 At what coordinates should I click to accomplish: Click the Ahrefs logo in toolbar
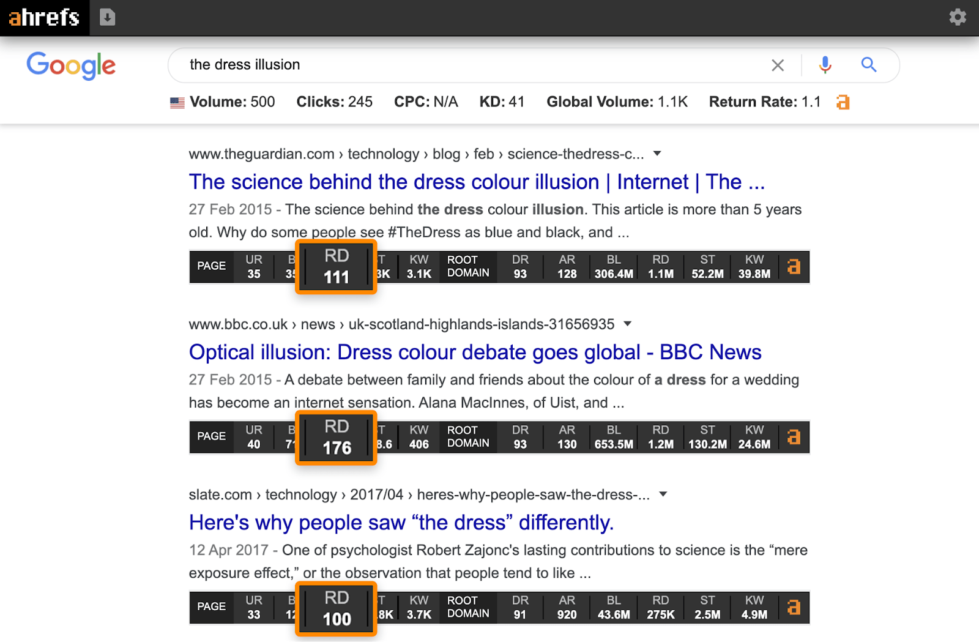[x=44, y=17]
